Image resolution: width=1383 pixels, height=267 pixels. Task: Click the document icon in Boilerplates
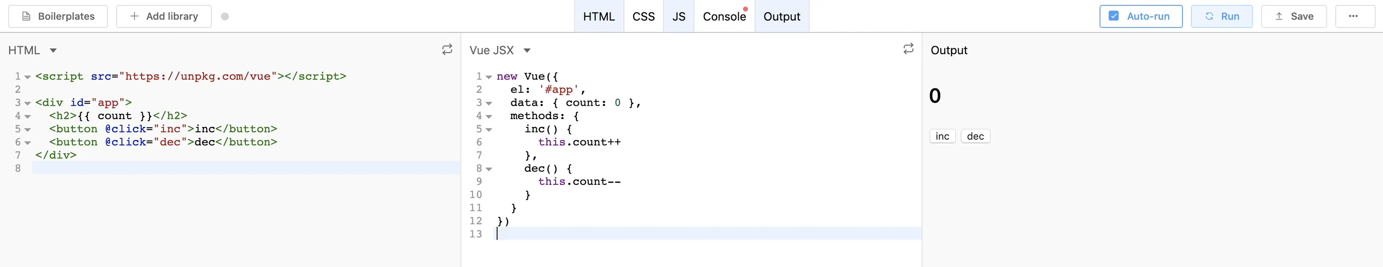pos(26,16)
